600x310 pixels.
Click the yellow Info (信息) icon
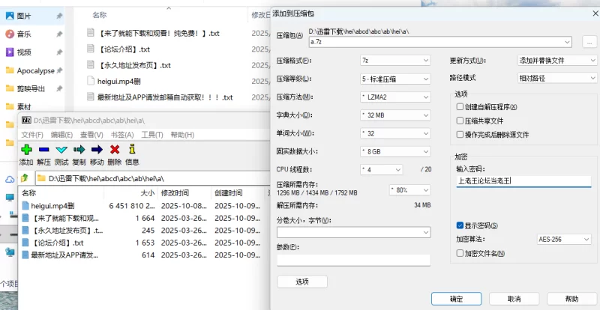[132, 150]
